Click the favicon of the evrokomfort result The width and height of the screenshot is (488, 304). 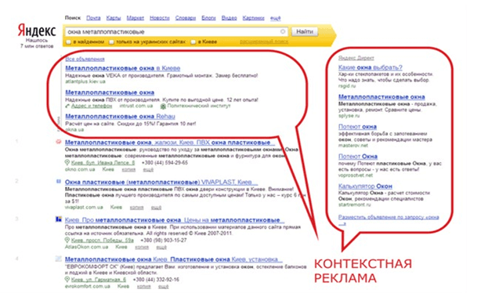tap(58, 259)
